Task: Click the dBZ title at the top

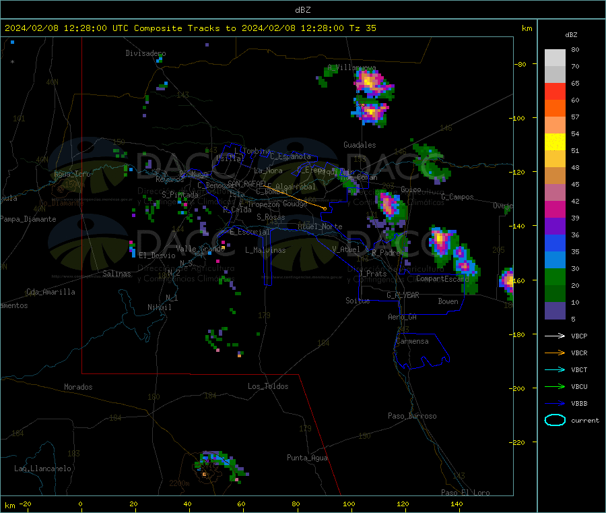Action: (x=302, y=10)
